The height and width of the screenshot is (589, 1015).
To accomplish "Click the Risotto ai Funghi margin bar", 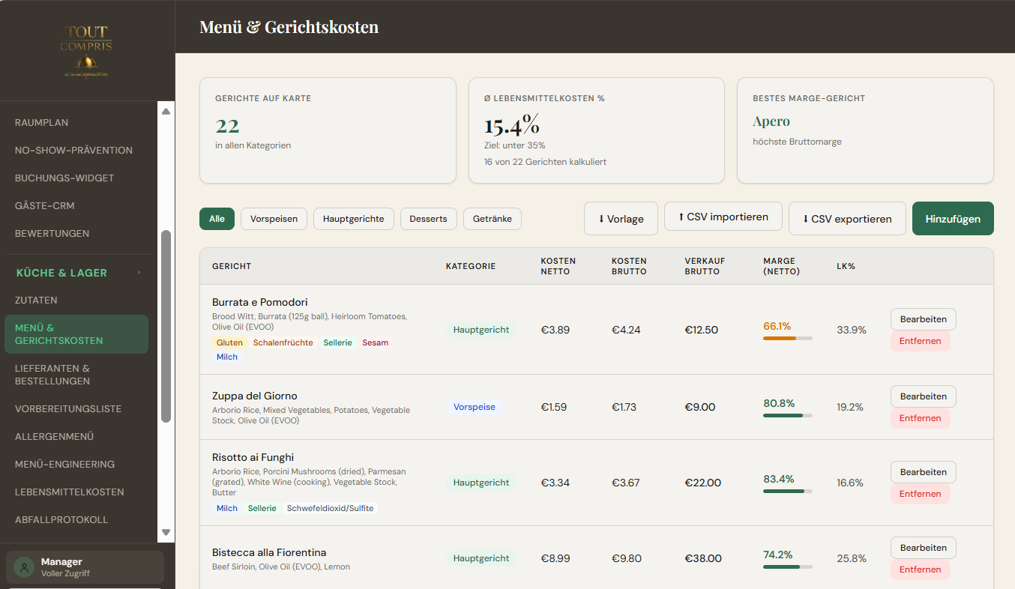I will coord(787,492).
